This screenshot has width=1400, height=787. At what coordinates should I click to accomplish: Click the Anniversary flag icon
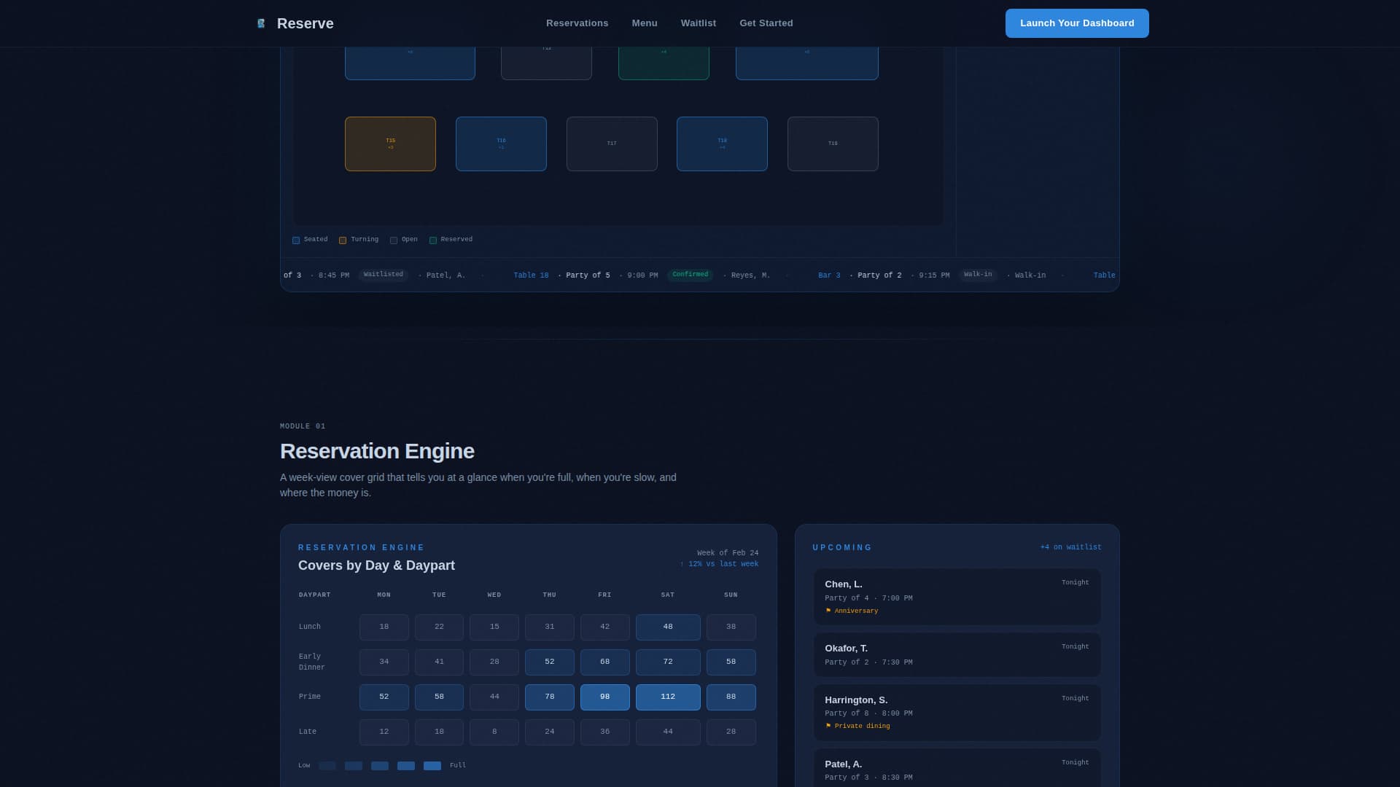(828, 611)
